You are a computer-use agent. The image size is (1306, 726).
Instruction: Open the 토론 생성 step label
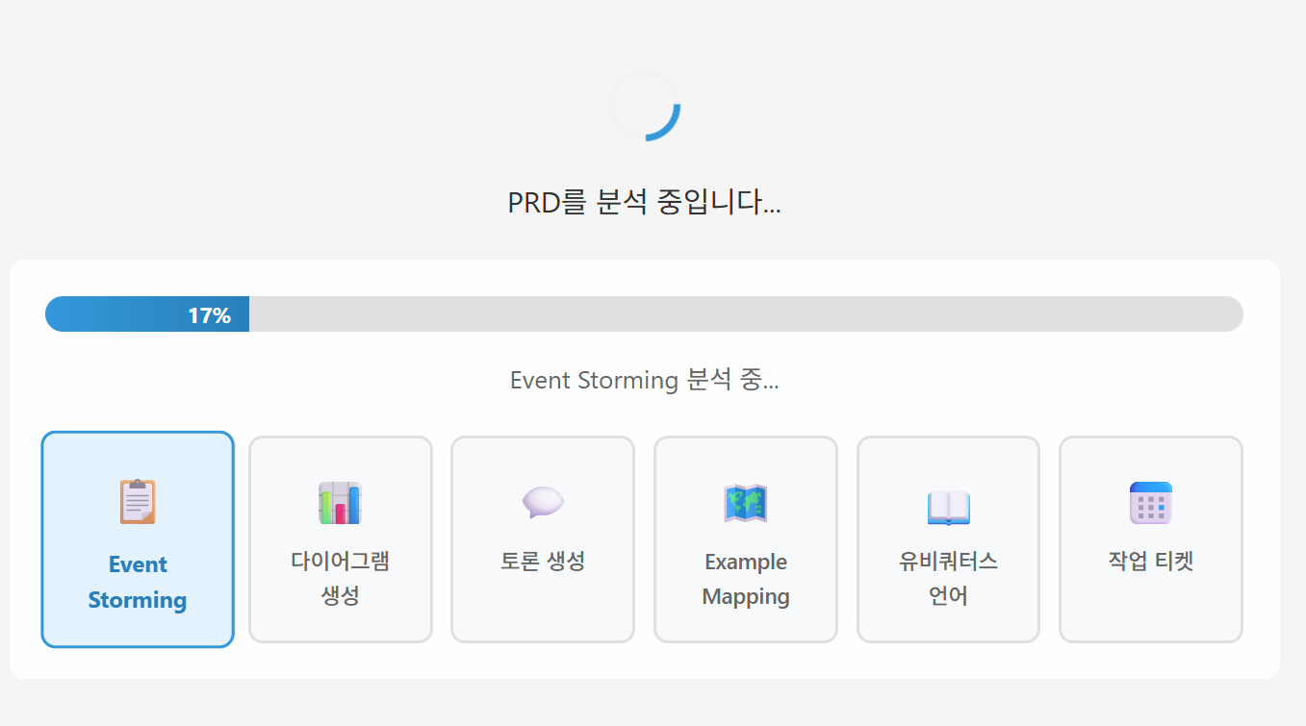[543, 561]
